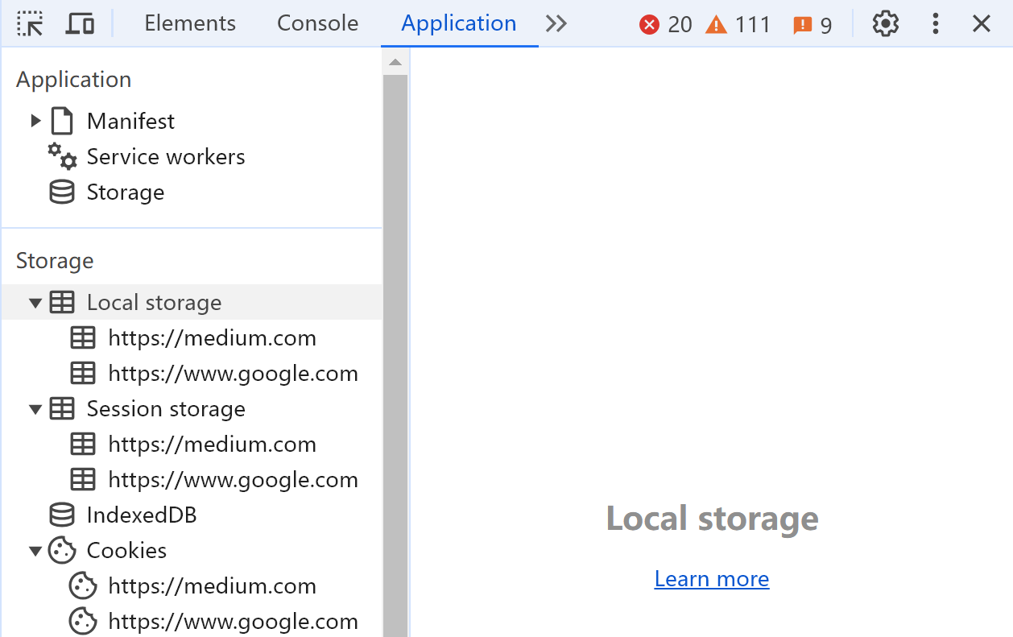Activate the inspect element picker icon
The height and width of the screenshot is (637, 1013).
pyautogui.click(x=30, y=24)
